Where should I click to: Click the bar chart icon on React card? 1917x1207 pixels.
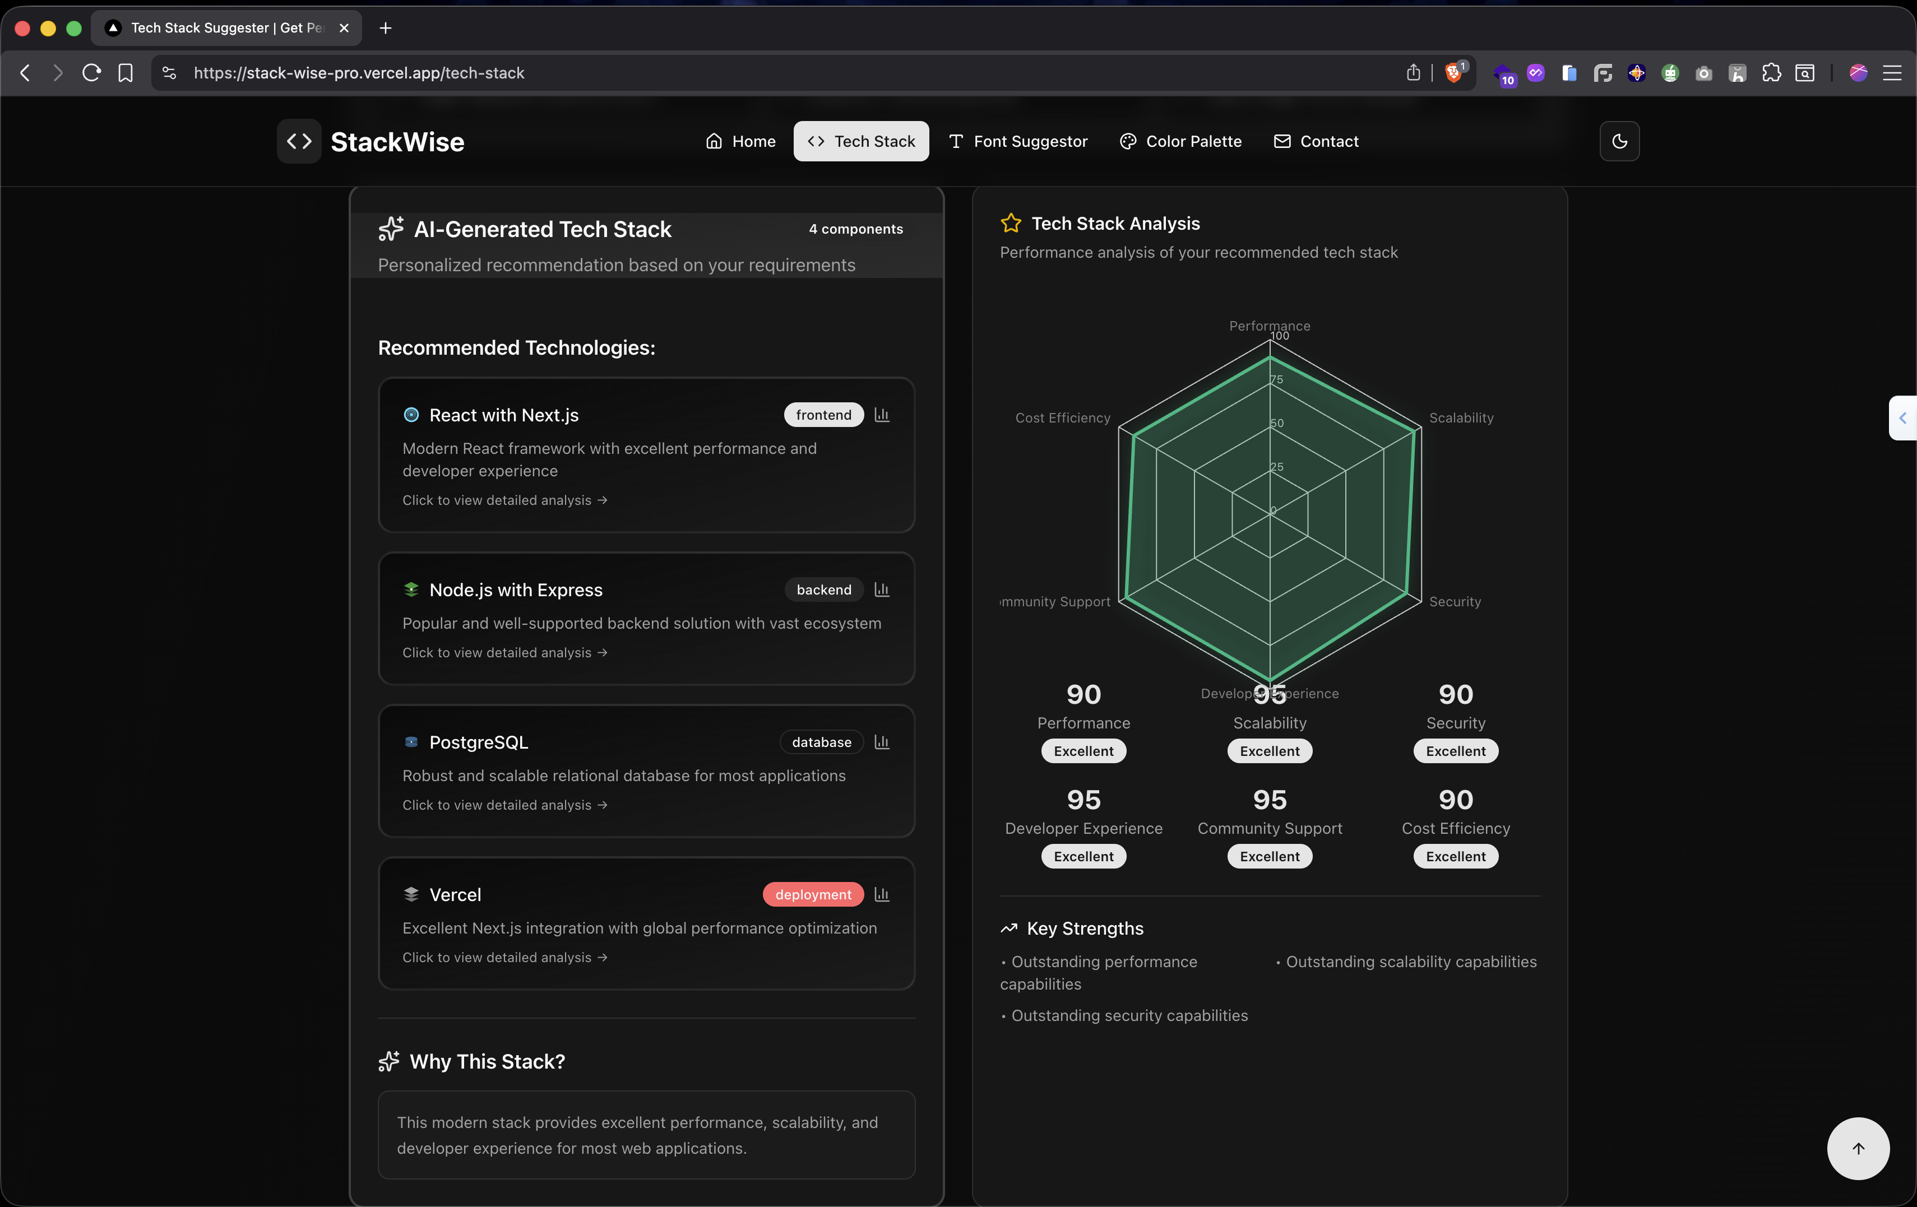(881, 415)
